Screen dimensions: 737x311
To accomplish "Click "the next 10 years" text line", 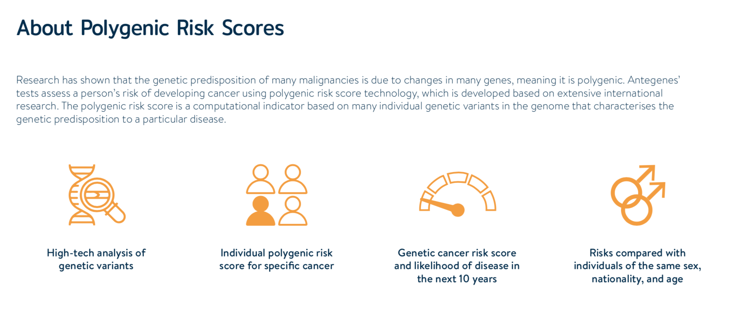I will 457,279.
